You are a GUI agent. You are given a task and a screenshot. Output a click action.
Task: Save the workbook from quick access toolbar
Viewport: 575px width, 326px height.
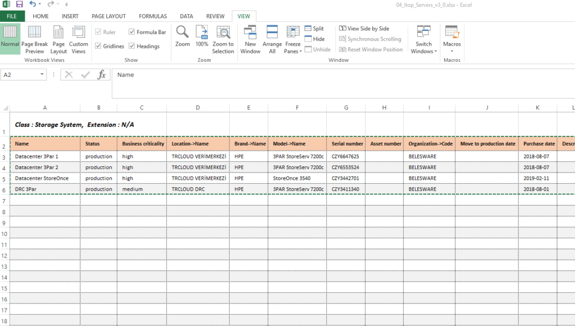(x=20, y=4)
